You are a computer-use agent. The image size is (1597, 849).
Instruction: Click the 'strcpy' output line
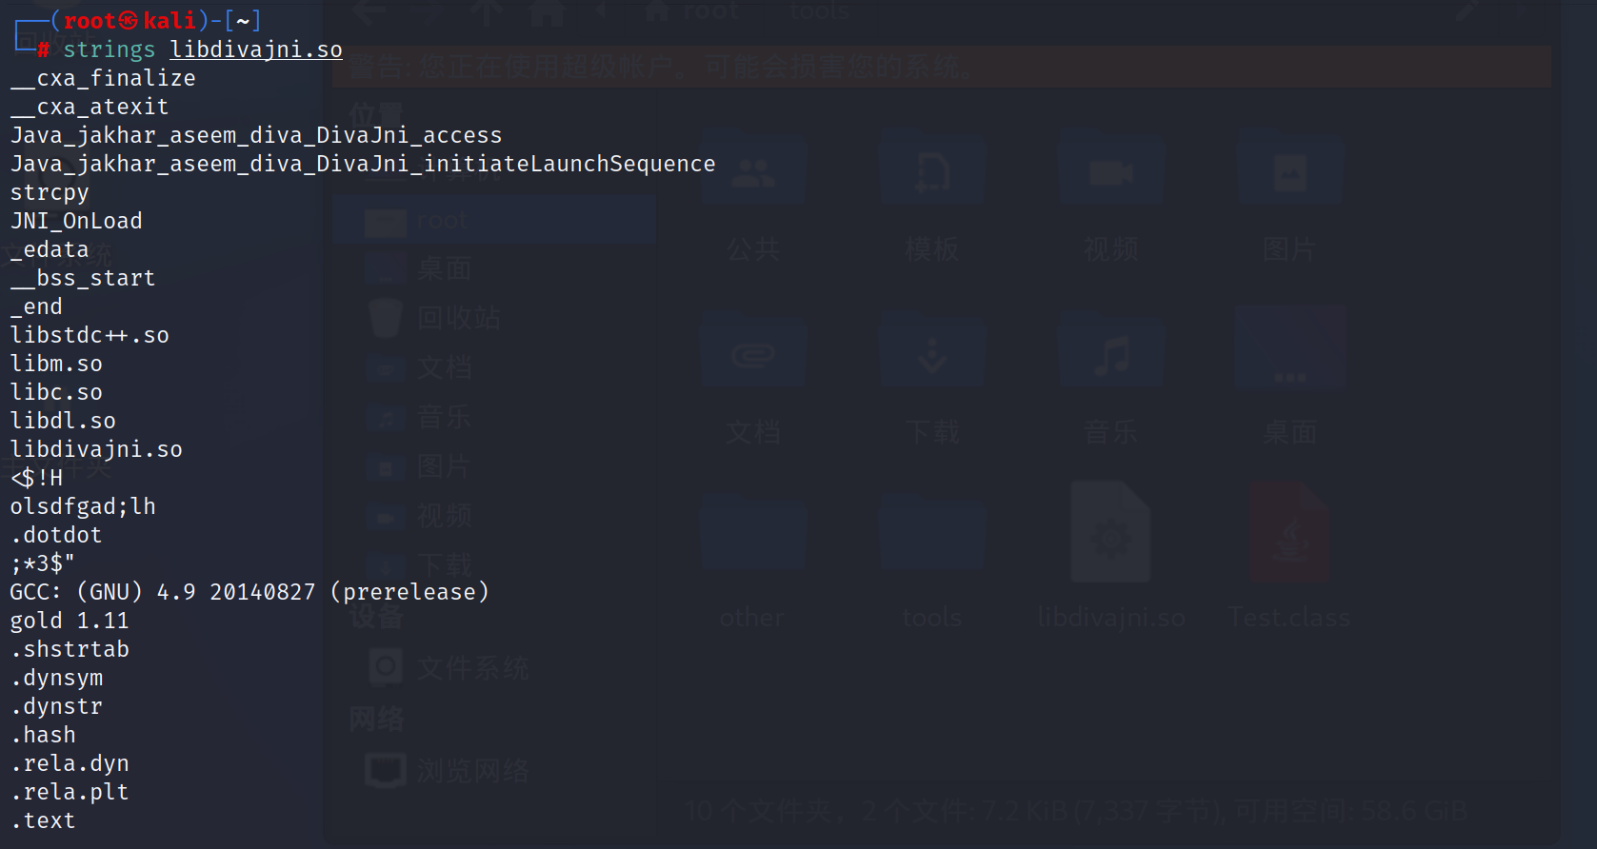coord(50,192)
